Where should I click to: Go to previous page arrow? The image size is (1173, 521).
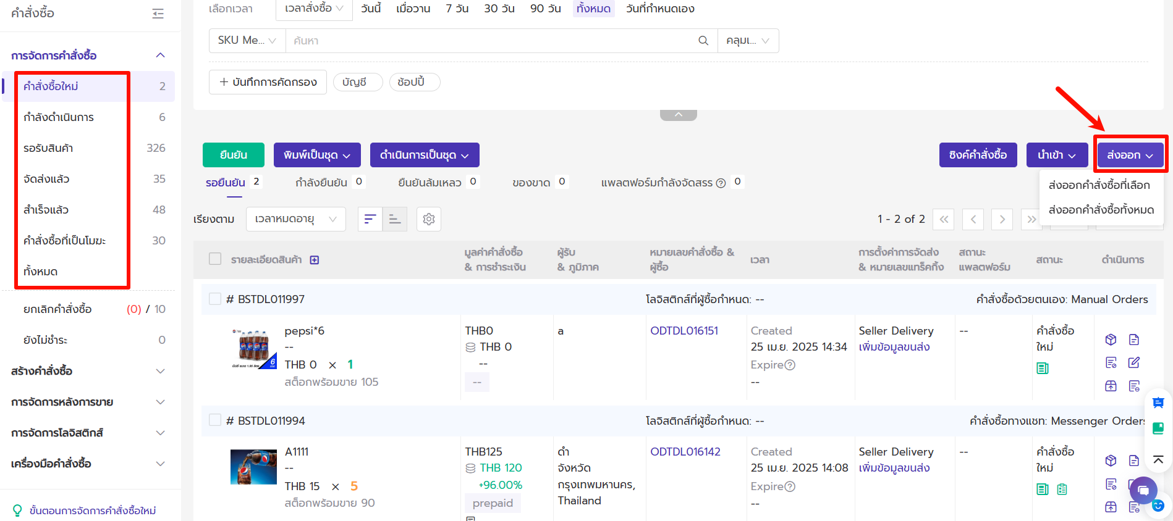tap(973, 219)
